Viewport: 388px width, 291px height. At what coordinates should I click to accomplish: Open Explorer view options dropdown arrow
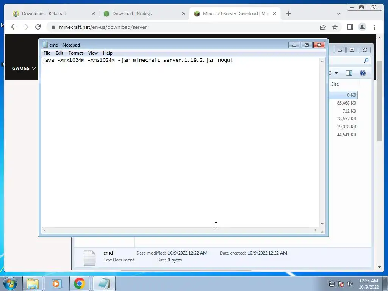(336, 73)
